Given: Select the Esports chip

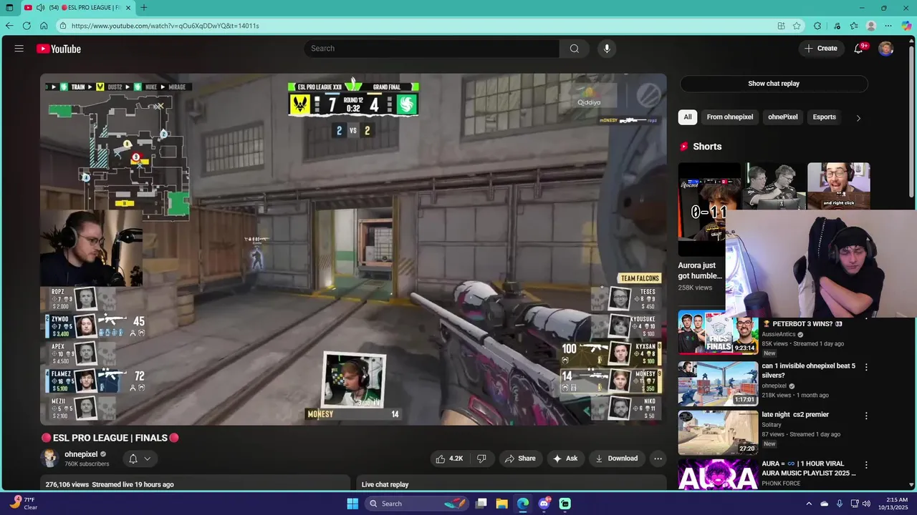Looking at the screenshot, I should pyautogui.click(x=825, y=117).
